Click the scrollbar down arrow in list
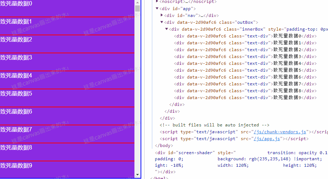 click(x=137, y=175)
